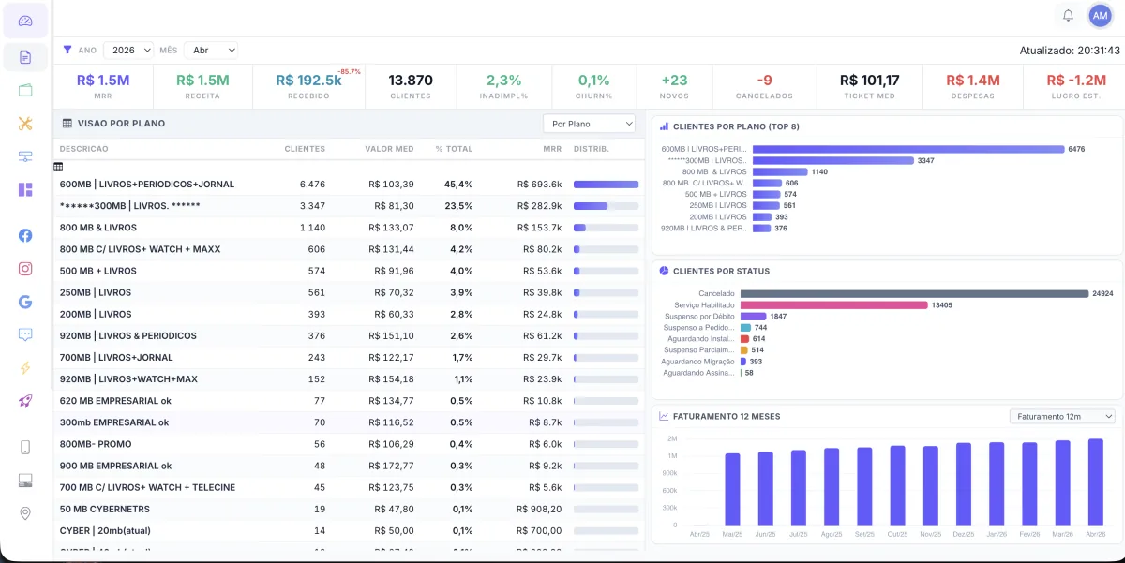Open the AM user avatar menu
The image size is (1125, 563).
pos(1100,16)
